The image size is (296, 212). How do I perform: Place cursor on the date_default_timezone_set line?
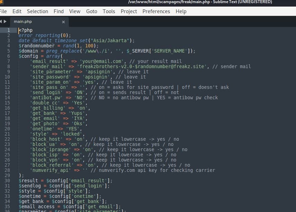(x=76, y=40)
